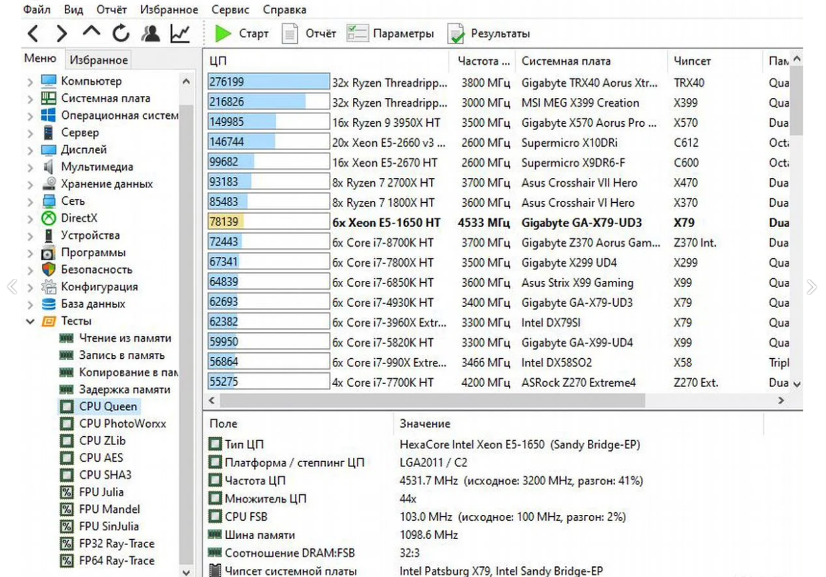Image resolution: width=826 pixels, height=577 pixels.
Task: Go up one level with Up arrow
Action: [91, 31]
